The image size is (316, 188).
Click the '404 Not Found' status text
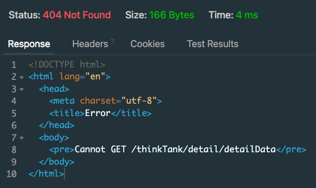[x=77, y=15]
